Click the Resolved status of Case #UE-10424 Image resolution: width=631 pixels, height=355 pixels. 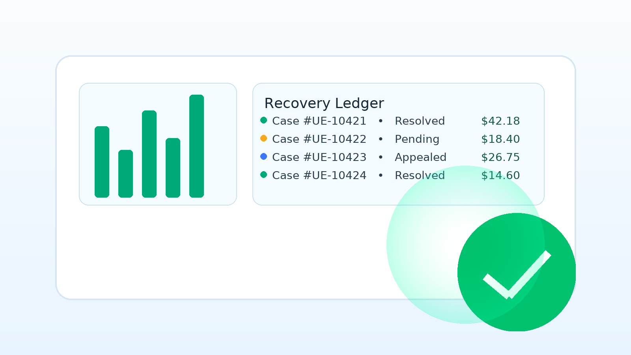[x=420, y=176]
